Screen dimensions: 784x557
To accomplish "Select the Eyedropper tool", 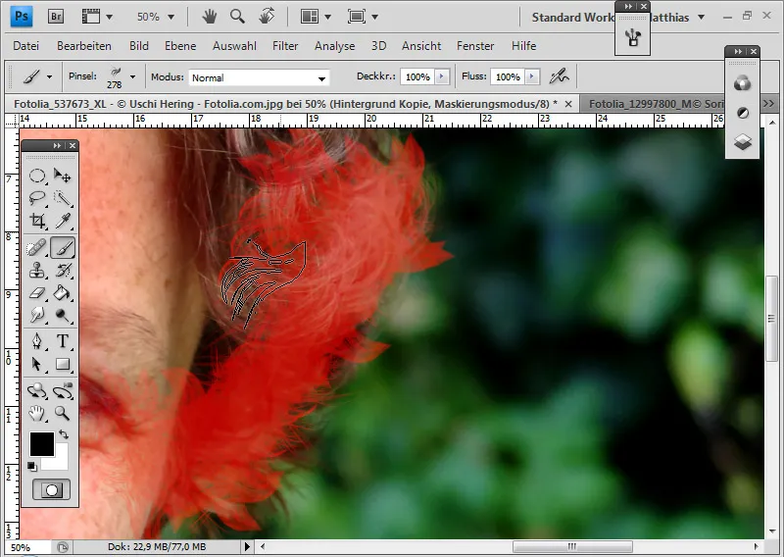I will 63,221.
